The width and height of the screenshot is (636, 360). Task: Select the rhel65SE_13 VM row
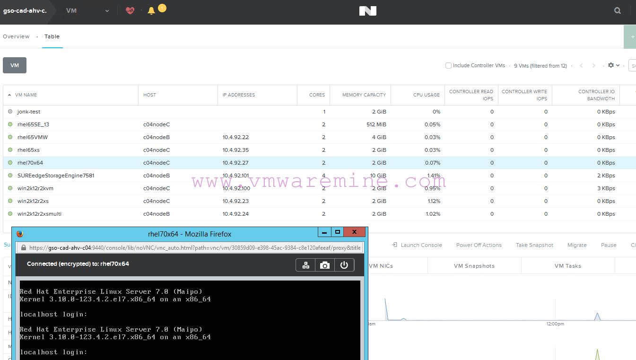(319, 124)
